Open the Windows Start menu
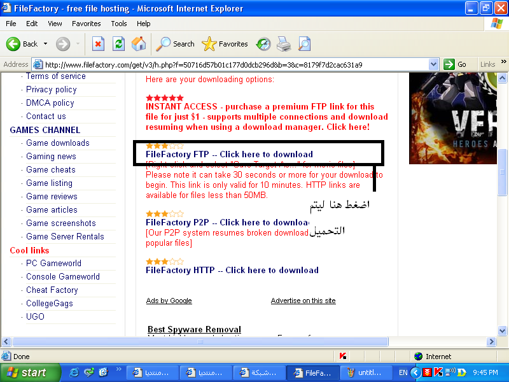This screenshot has width=509, height=382. [30, 372]
